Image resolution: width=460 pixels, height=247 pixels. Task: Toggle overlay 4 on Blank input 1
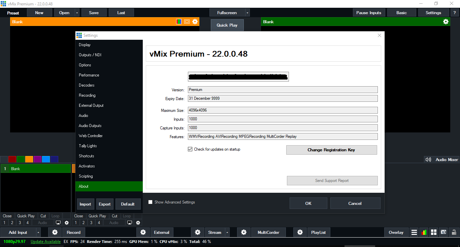pyautogui.click(x=28, y=223)
